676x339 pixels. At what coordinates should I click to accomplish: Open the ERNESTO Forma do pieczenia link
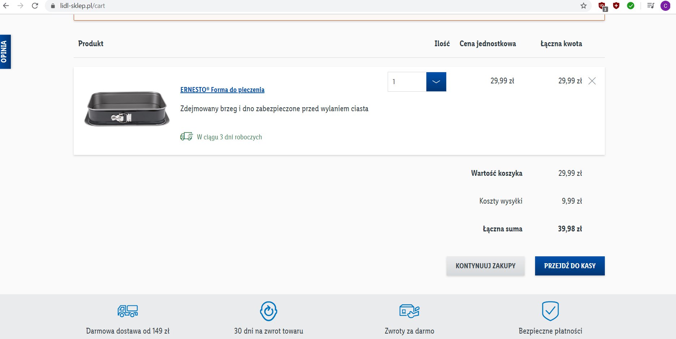pyautogui.click(x=222, y=90)
